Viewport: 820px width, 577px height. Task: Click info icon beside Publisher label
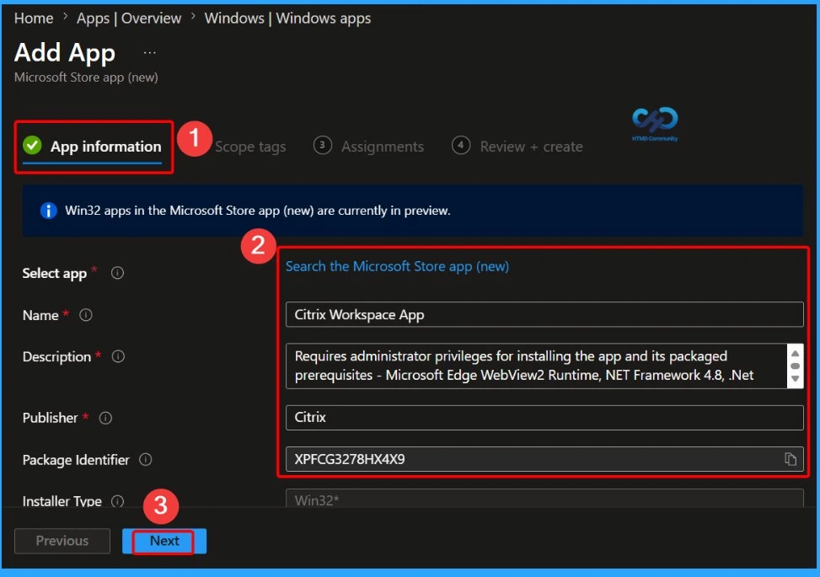click(105, 418)
